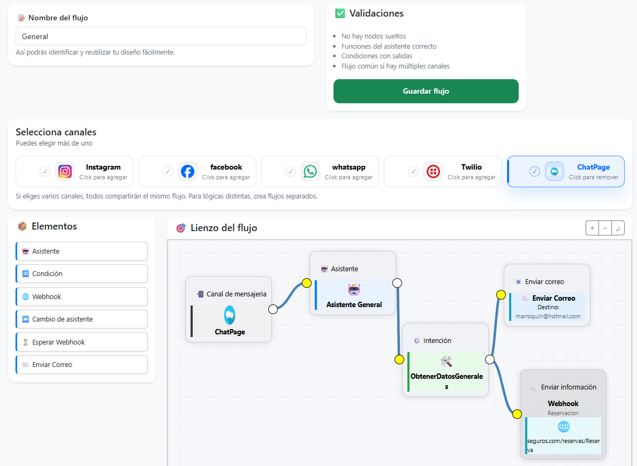637x466 pixels.
Task: Zoom in the canvas with plus button
Action: [x=592, y=228]
